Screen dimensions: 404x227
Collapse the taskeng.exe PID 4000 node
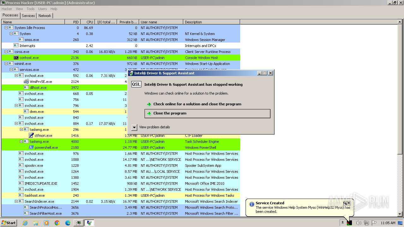[21, 142]
